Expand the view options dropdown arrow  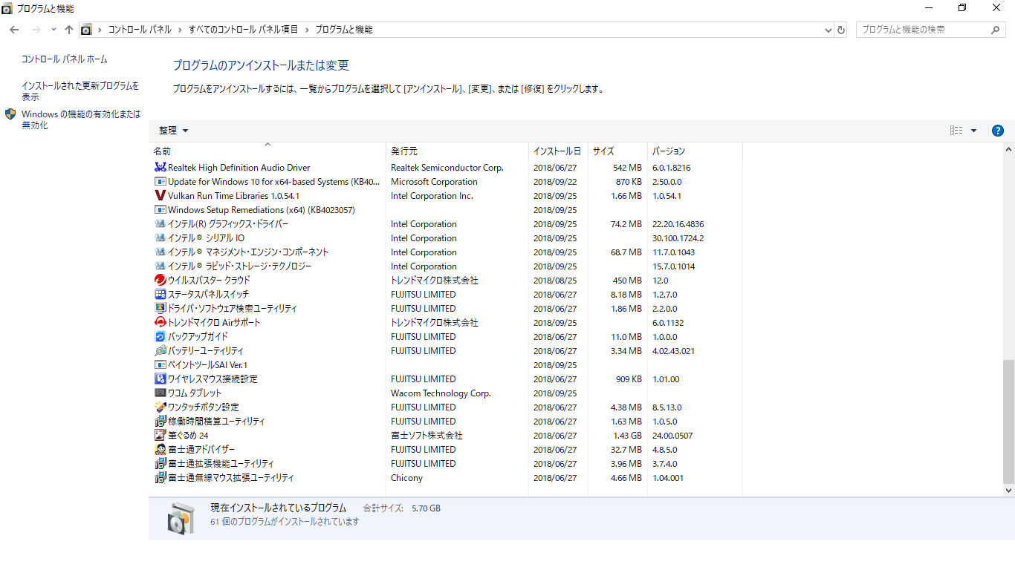click(x=973, y=131)
